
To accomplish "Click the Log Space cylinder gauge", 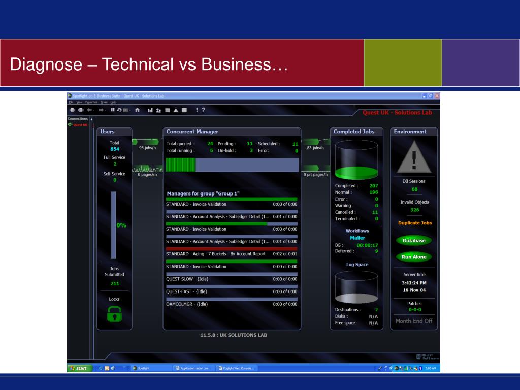I will [356, 287].
